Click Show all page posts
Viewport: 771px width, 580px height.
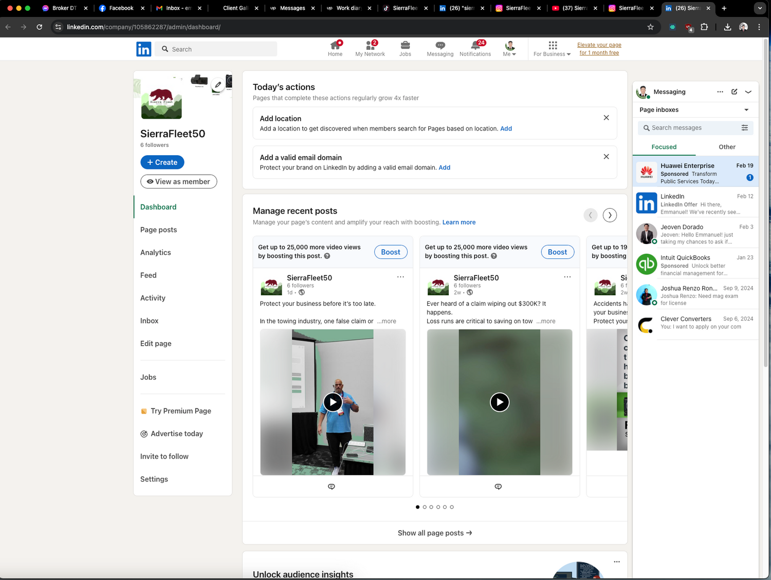click(x=435, y=533)
